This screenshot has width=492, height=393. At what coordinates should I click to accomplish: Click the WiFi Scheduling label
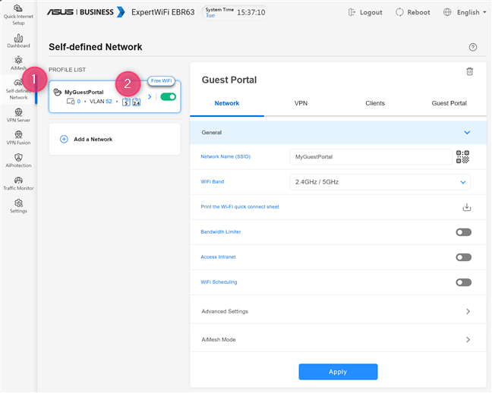tap(219, 282)
